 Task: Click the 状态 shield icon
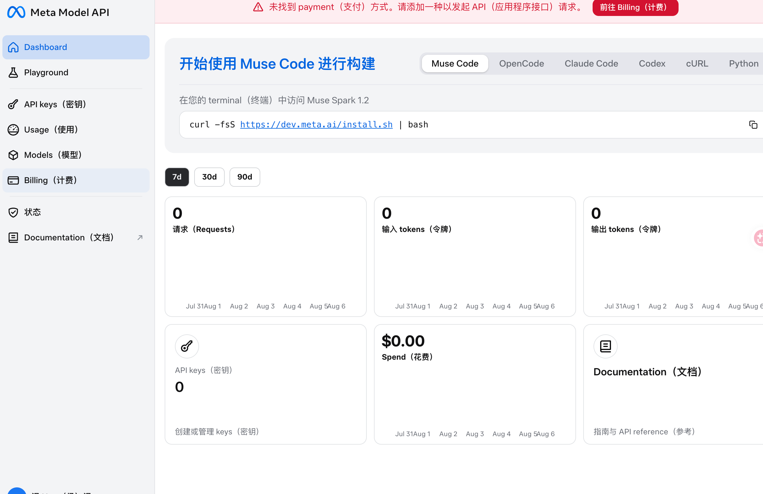pos(13,212)
